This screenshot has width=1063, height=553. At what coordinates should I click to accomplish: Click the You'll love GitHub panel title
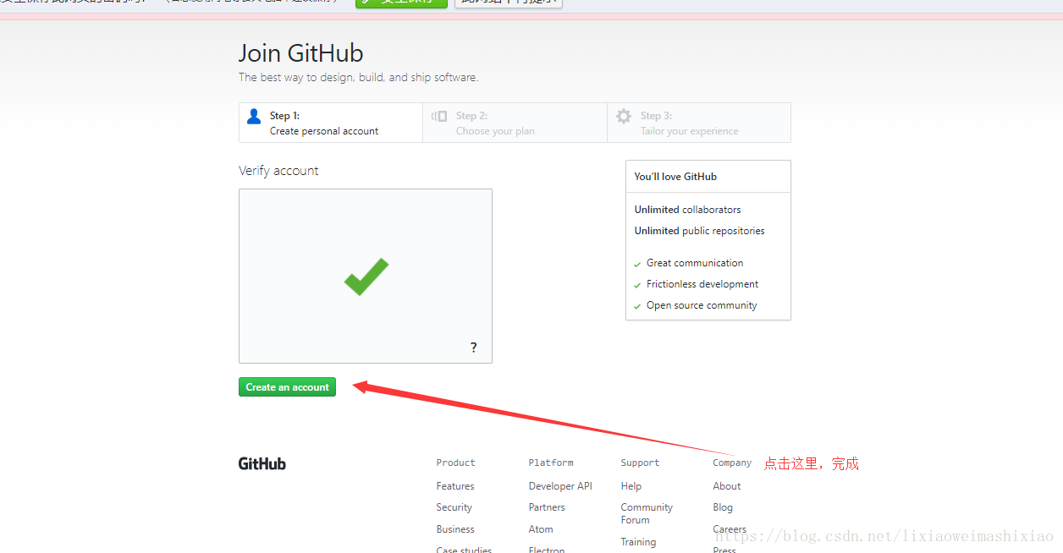[675, 177]
